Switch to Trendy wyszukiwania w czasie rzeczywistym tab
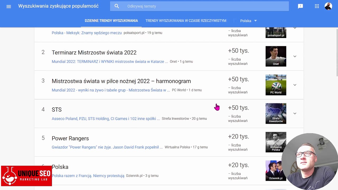338x190 pixels. (186, 21)
